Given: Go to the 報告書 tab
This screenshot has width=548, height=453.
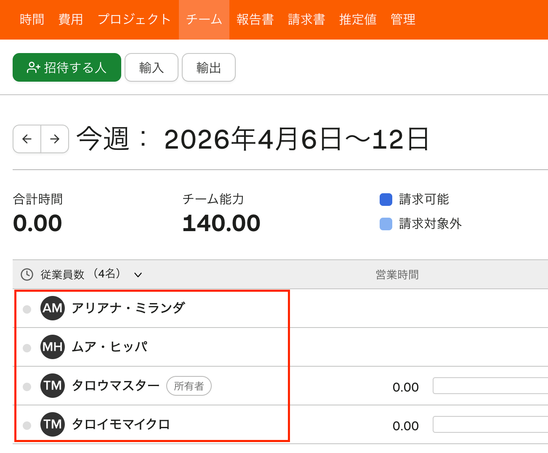Looking at the screenshot, I should 255,19.
